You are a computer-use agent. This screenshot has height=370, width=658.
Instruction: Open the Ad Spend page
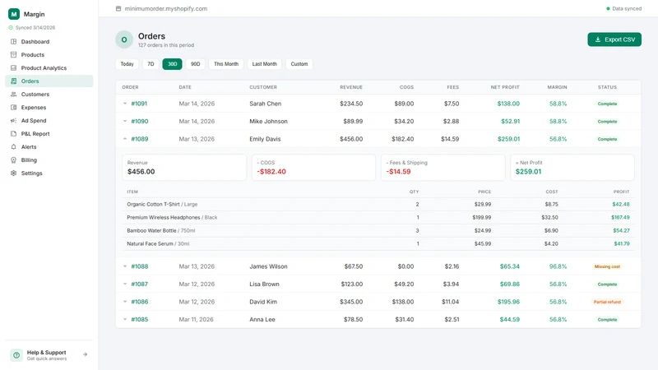tap(34, 120)
